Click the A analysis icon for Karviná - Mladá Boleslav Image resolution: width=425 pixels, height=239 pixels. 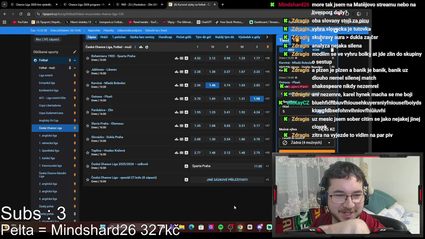click(186, 85)
